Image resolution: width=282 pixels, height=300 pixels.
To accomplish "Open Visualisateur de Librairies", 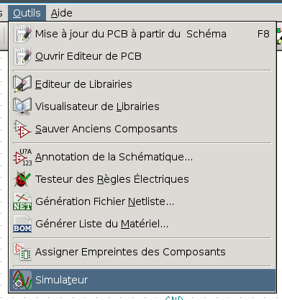I will coord(142,106).
